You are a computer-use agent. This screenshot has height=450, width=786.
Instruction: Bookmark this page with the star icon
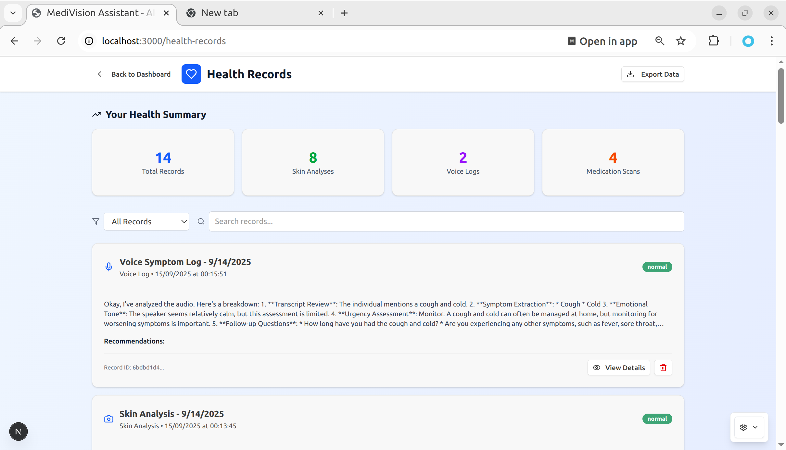[681, 41]
